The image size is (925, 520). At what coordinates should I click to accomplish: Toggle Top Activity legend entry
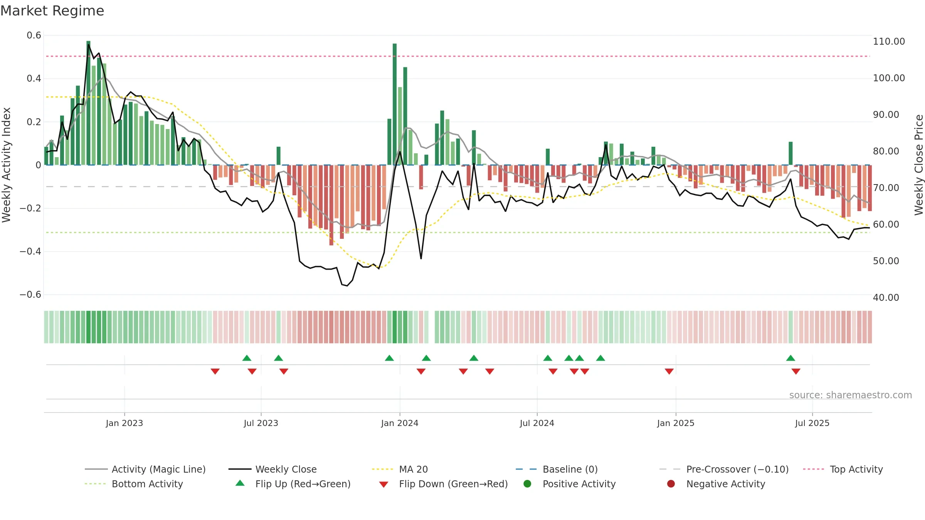[843, 469]
